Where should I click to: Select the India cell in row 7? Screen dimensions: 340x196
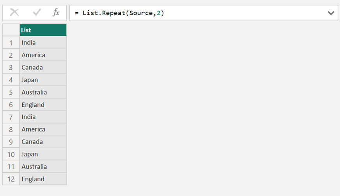point(43,117)
